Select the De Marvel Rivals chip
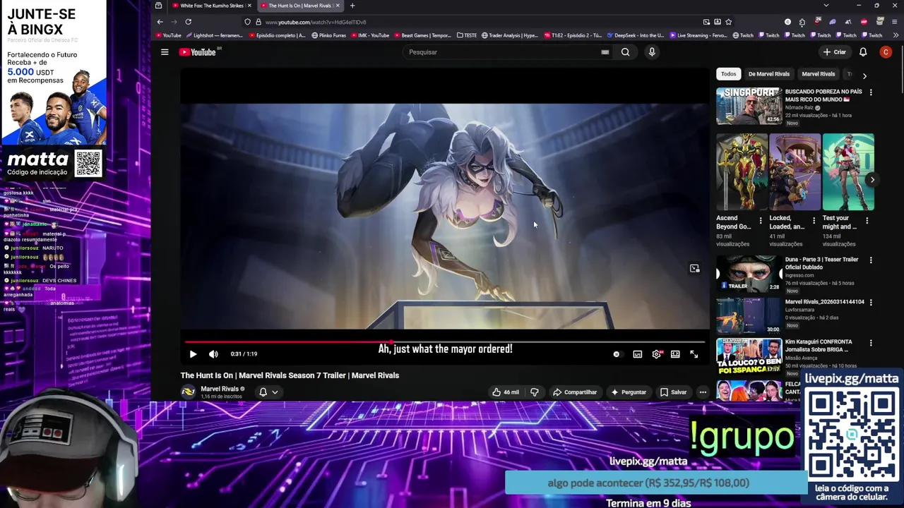The width and height of the screenshot is (904, 508). (x=768, y=74)
